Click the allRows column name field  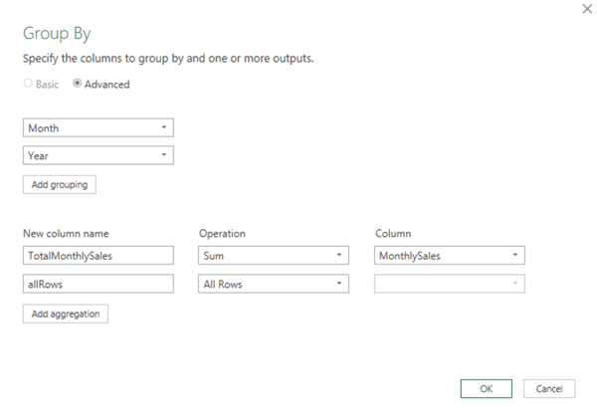98,284
